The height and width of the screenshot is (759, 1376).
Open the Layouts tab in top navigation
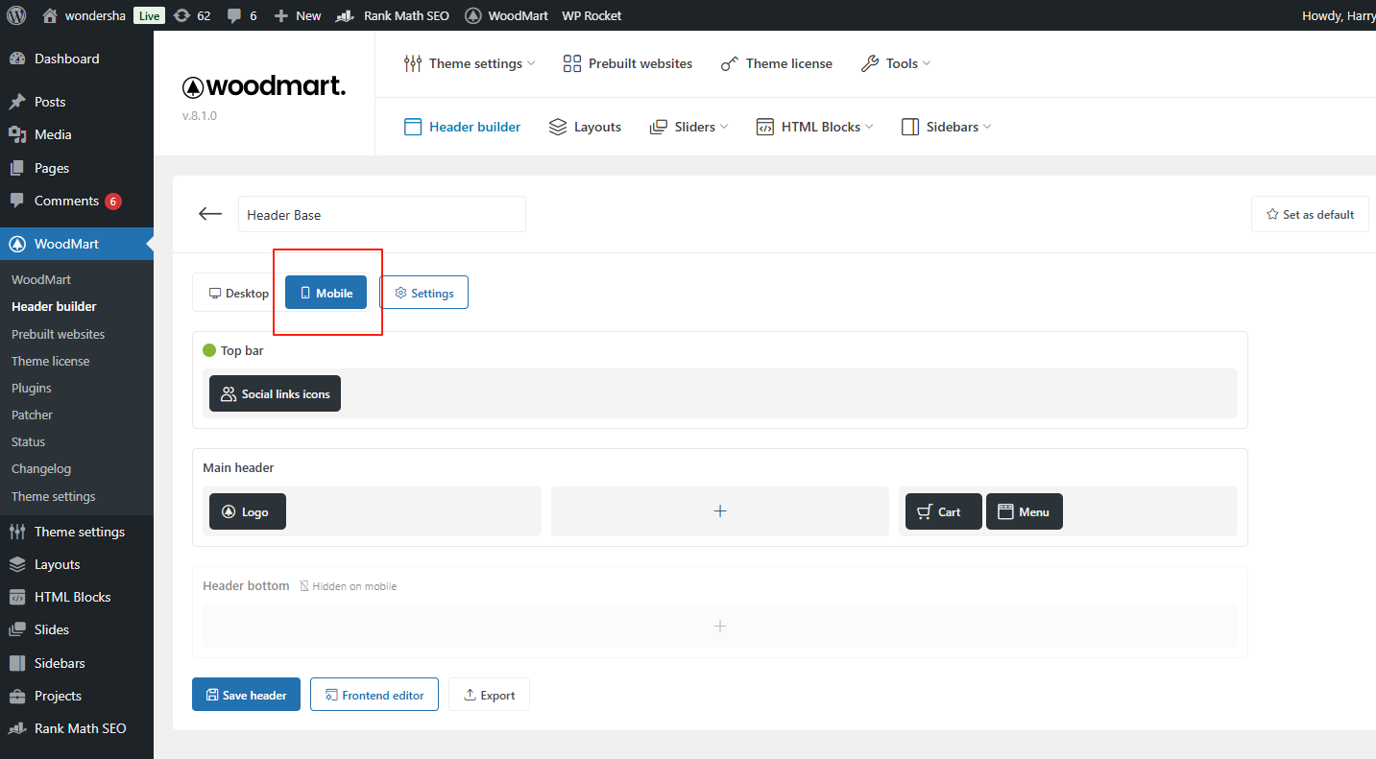[585, 127]
